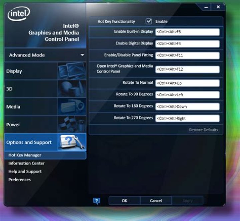Image resolution: width=240 pixels, height=221 pixels.
Task: Click Restore Defaults link
Action: click(203, 130)
